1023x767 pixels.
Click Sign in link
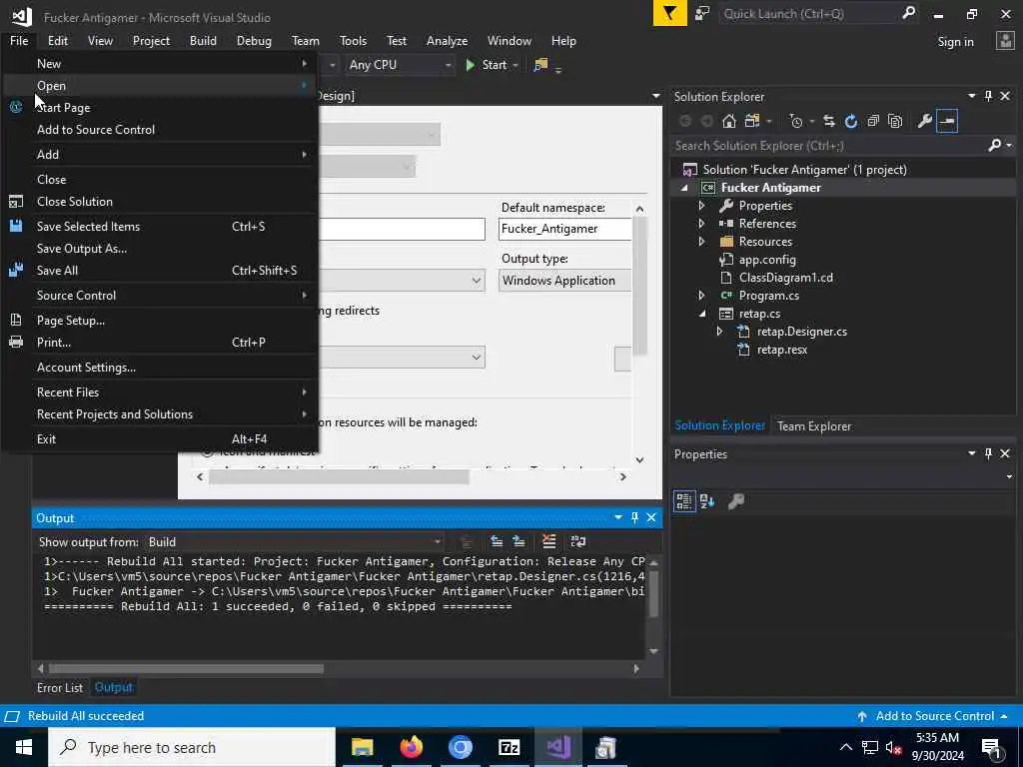[x=955, y=42]
